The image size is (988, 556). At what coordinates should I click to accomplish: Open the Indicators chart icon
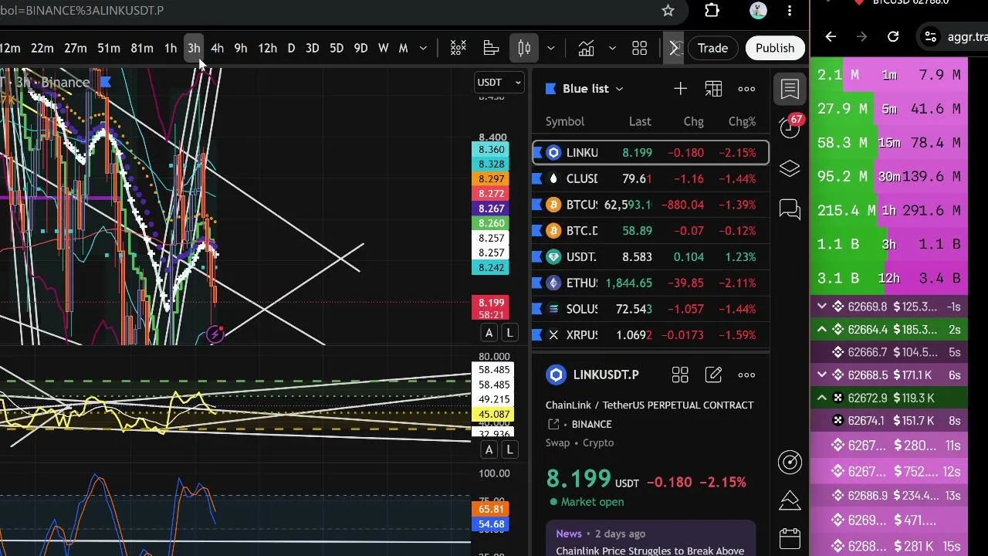click(586, 49)
